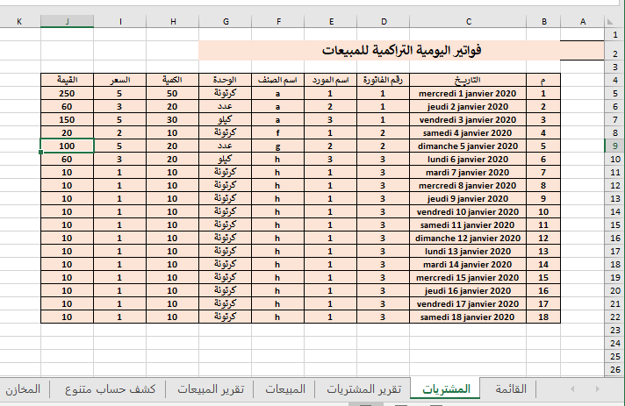The width and height of the screenshot is (625, 406).
Task: Select cell dimanche 12 janvier 2020
Action: (x=468, y=238)
